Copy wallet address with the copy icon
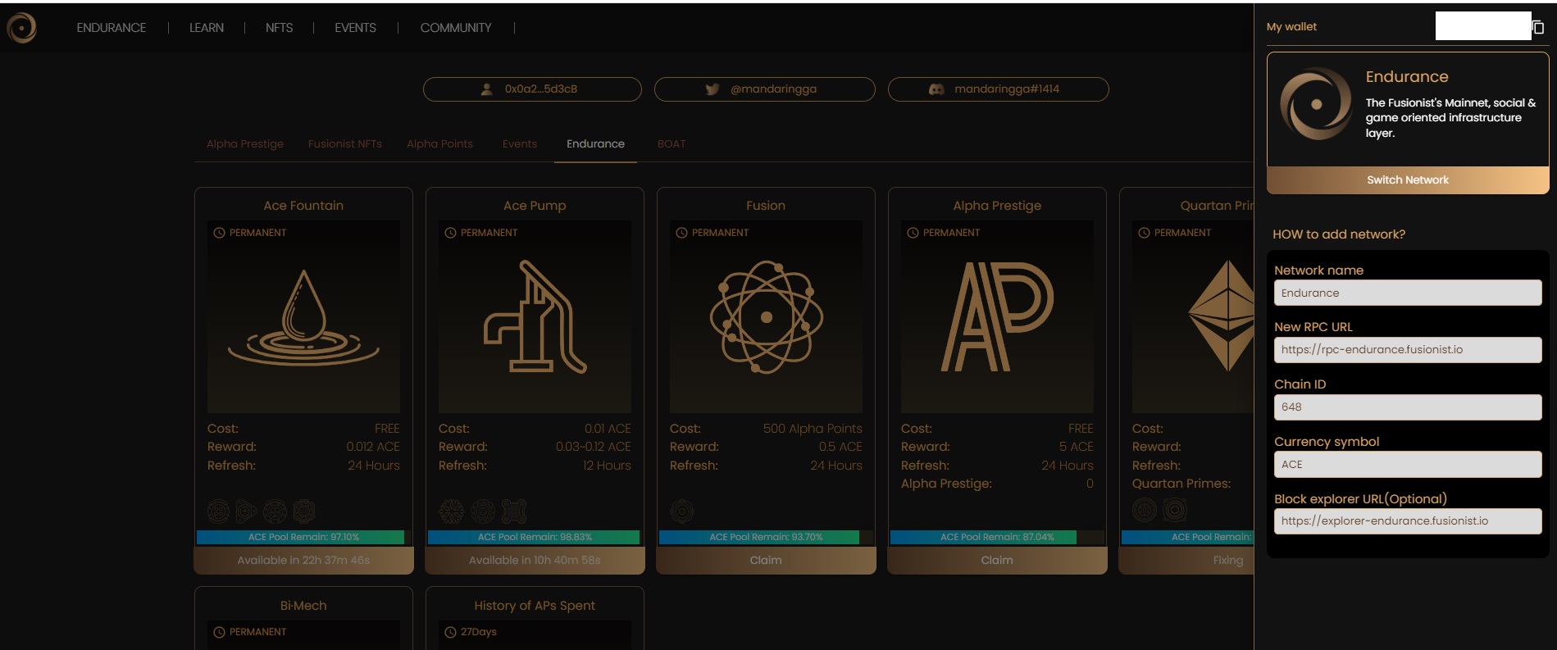Screen dimensions: 1557x650 1538,28
